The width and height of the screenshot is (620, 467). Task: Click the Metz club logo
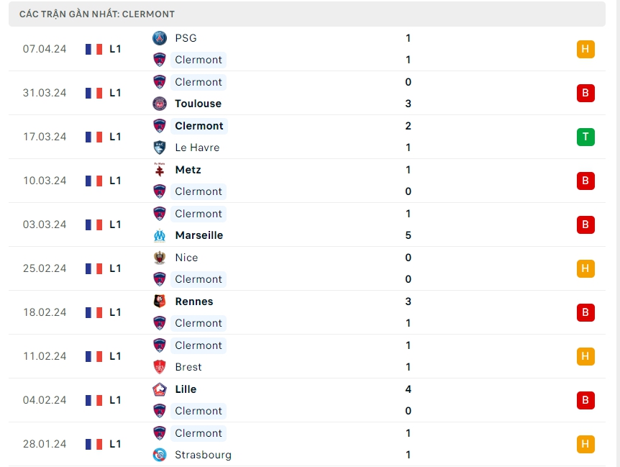(160, 170)
